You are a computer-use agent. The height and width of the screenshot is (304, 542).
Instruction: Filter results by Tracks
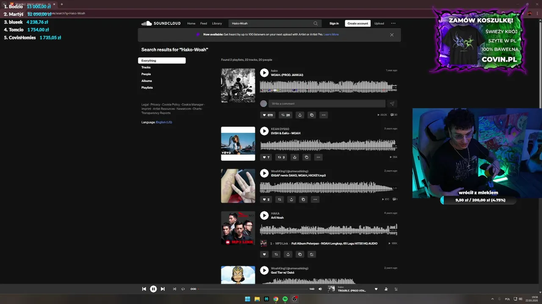coord(146,67)
